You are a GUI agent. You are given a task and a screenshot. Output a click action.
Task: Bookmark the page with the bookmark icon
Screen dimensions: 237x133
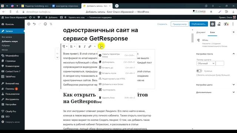click(x=211, y=12)
